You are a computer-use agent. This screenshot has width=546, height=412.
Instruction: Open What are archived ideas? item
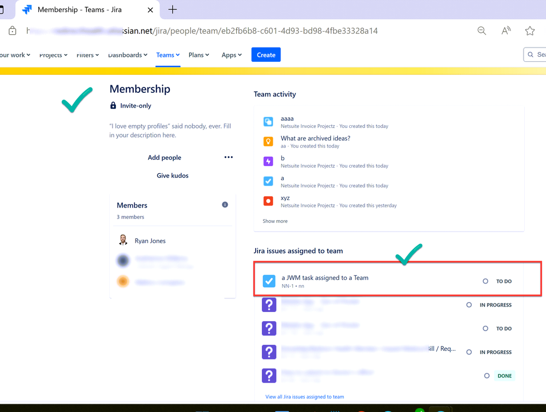tap(315, 138)
